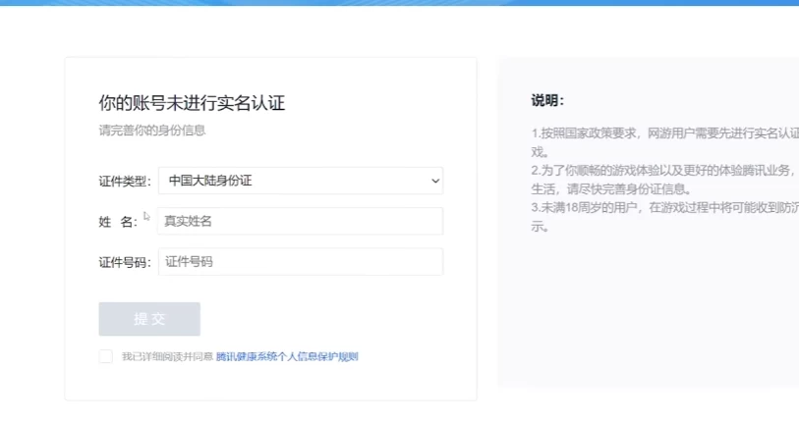Click the 说明 heading in the right panel

(x=547, y=100)
